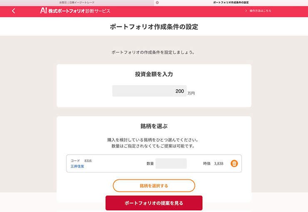Viewport: 308px width, 212px height.
Task: Focus the 数量 quantity input field
Action: coord(171,163)
